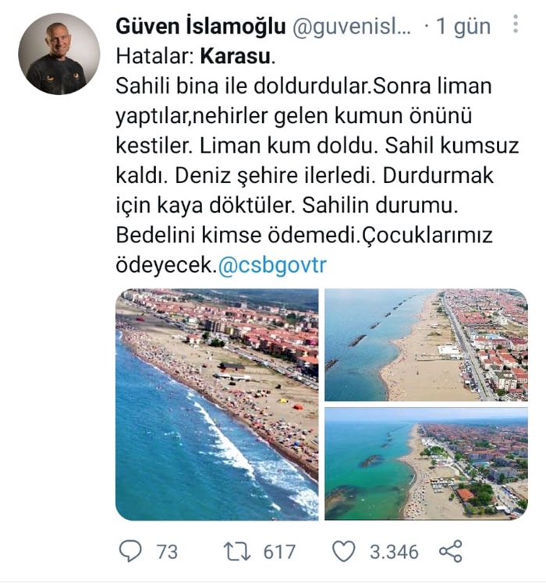The width and height of the screenshot is (546, 583).
Task: Click the @guvenisl... username handle
Action: [x=352, y=26]
